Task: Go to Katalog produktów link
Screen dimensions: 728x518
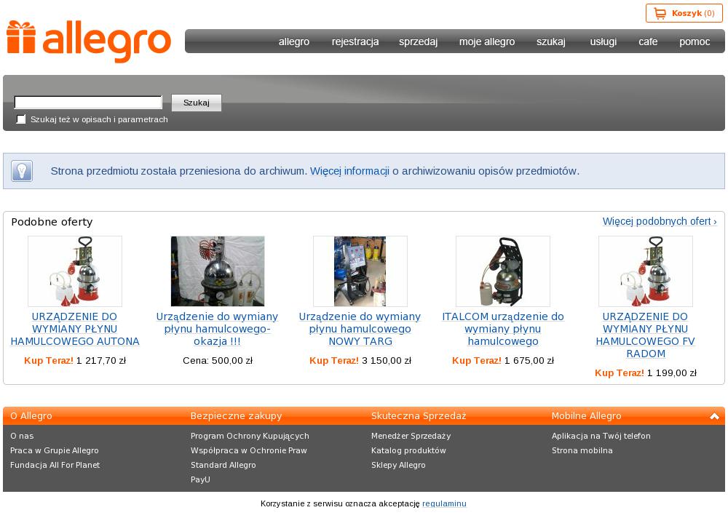Action: [x=408, y=450]
